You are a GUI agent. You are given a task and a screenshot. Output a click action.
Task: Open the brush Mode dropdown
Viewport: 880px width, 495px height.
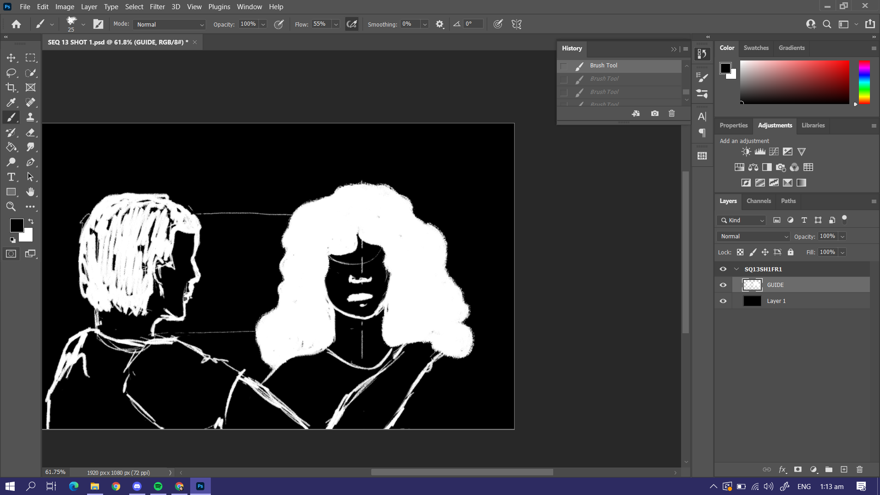(169, 24)
